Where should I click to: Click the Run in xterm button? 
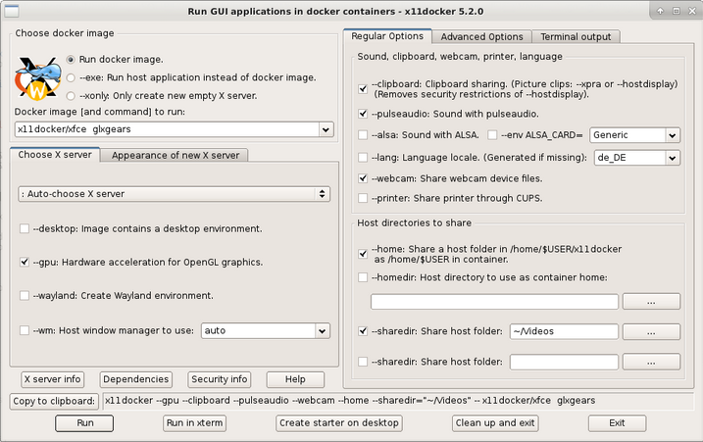point(194,422)
